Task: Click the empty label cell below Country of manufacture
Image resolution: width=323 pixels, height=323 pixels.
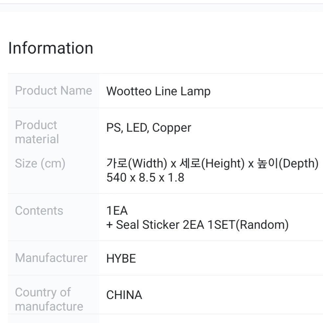Action: [53, 319]
